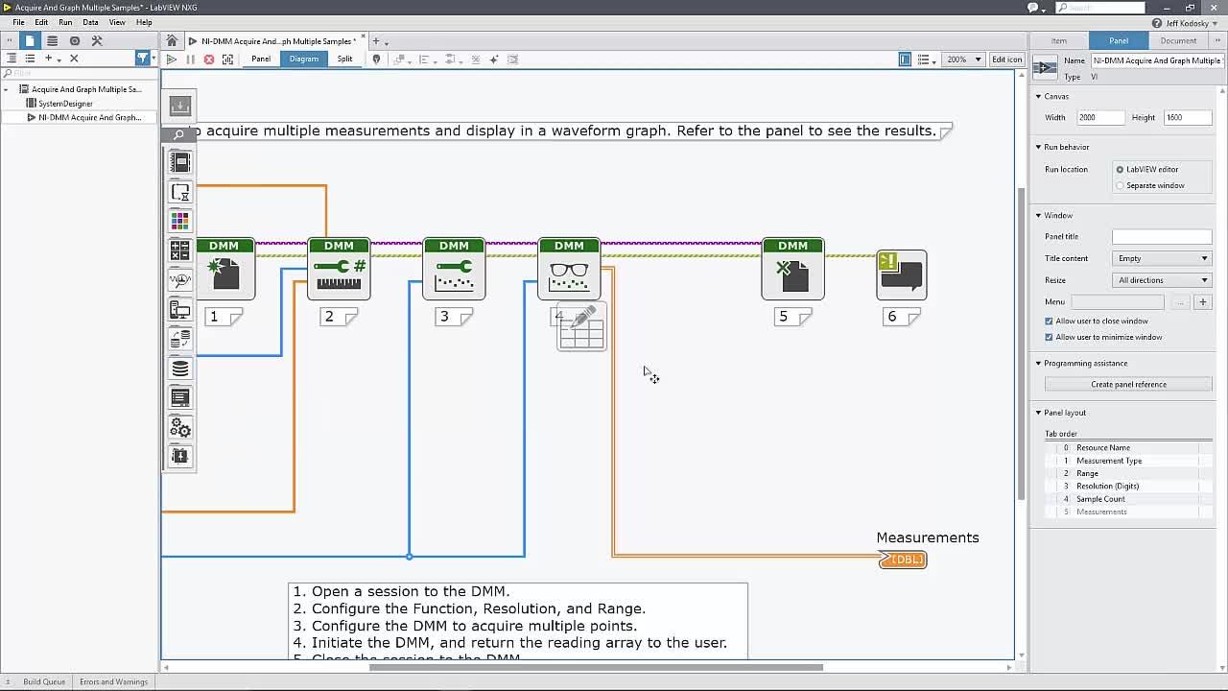Open the Hardware Interfaces computer palette

(x=179, y=310)
